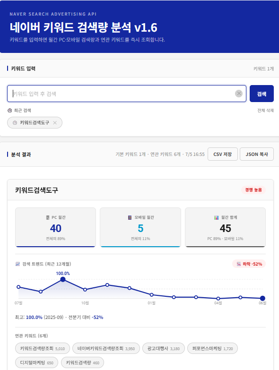
Task: Copy results with the JSON 복사 button
Action: click(x=257, y=154)
